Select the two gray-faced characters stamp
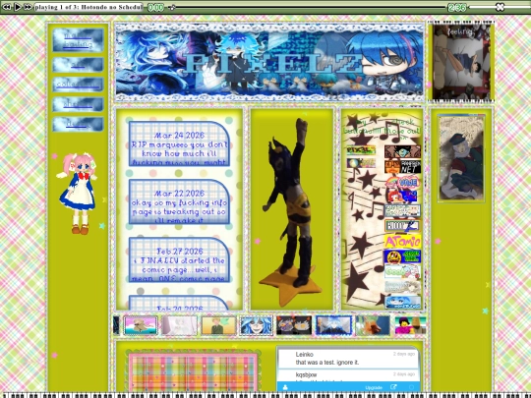Image resolution: width=531 pixels, height=398 pixels. click(x=294, y=325)
